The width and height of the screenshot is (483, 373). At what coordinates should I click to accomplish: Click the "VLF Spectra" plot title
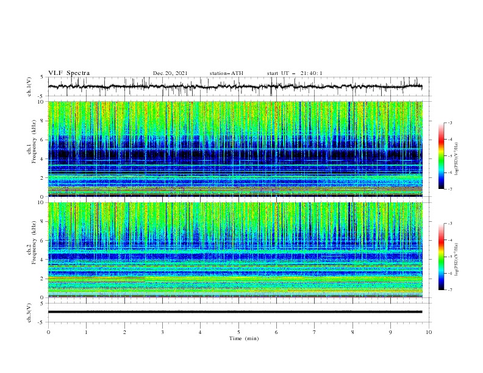69,73
